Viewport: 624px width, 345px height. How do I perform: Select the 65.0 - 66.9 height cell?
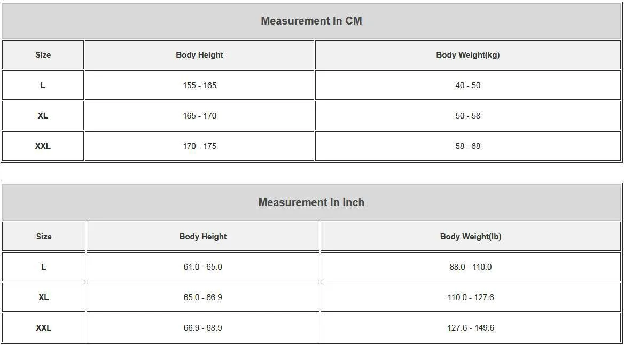(x=203, y=297)
